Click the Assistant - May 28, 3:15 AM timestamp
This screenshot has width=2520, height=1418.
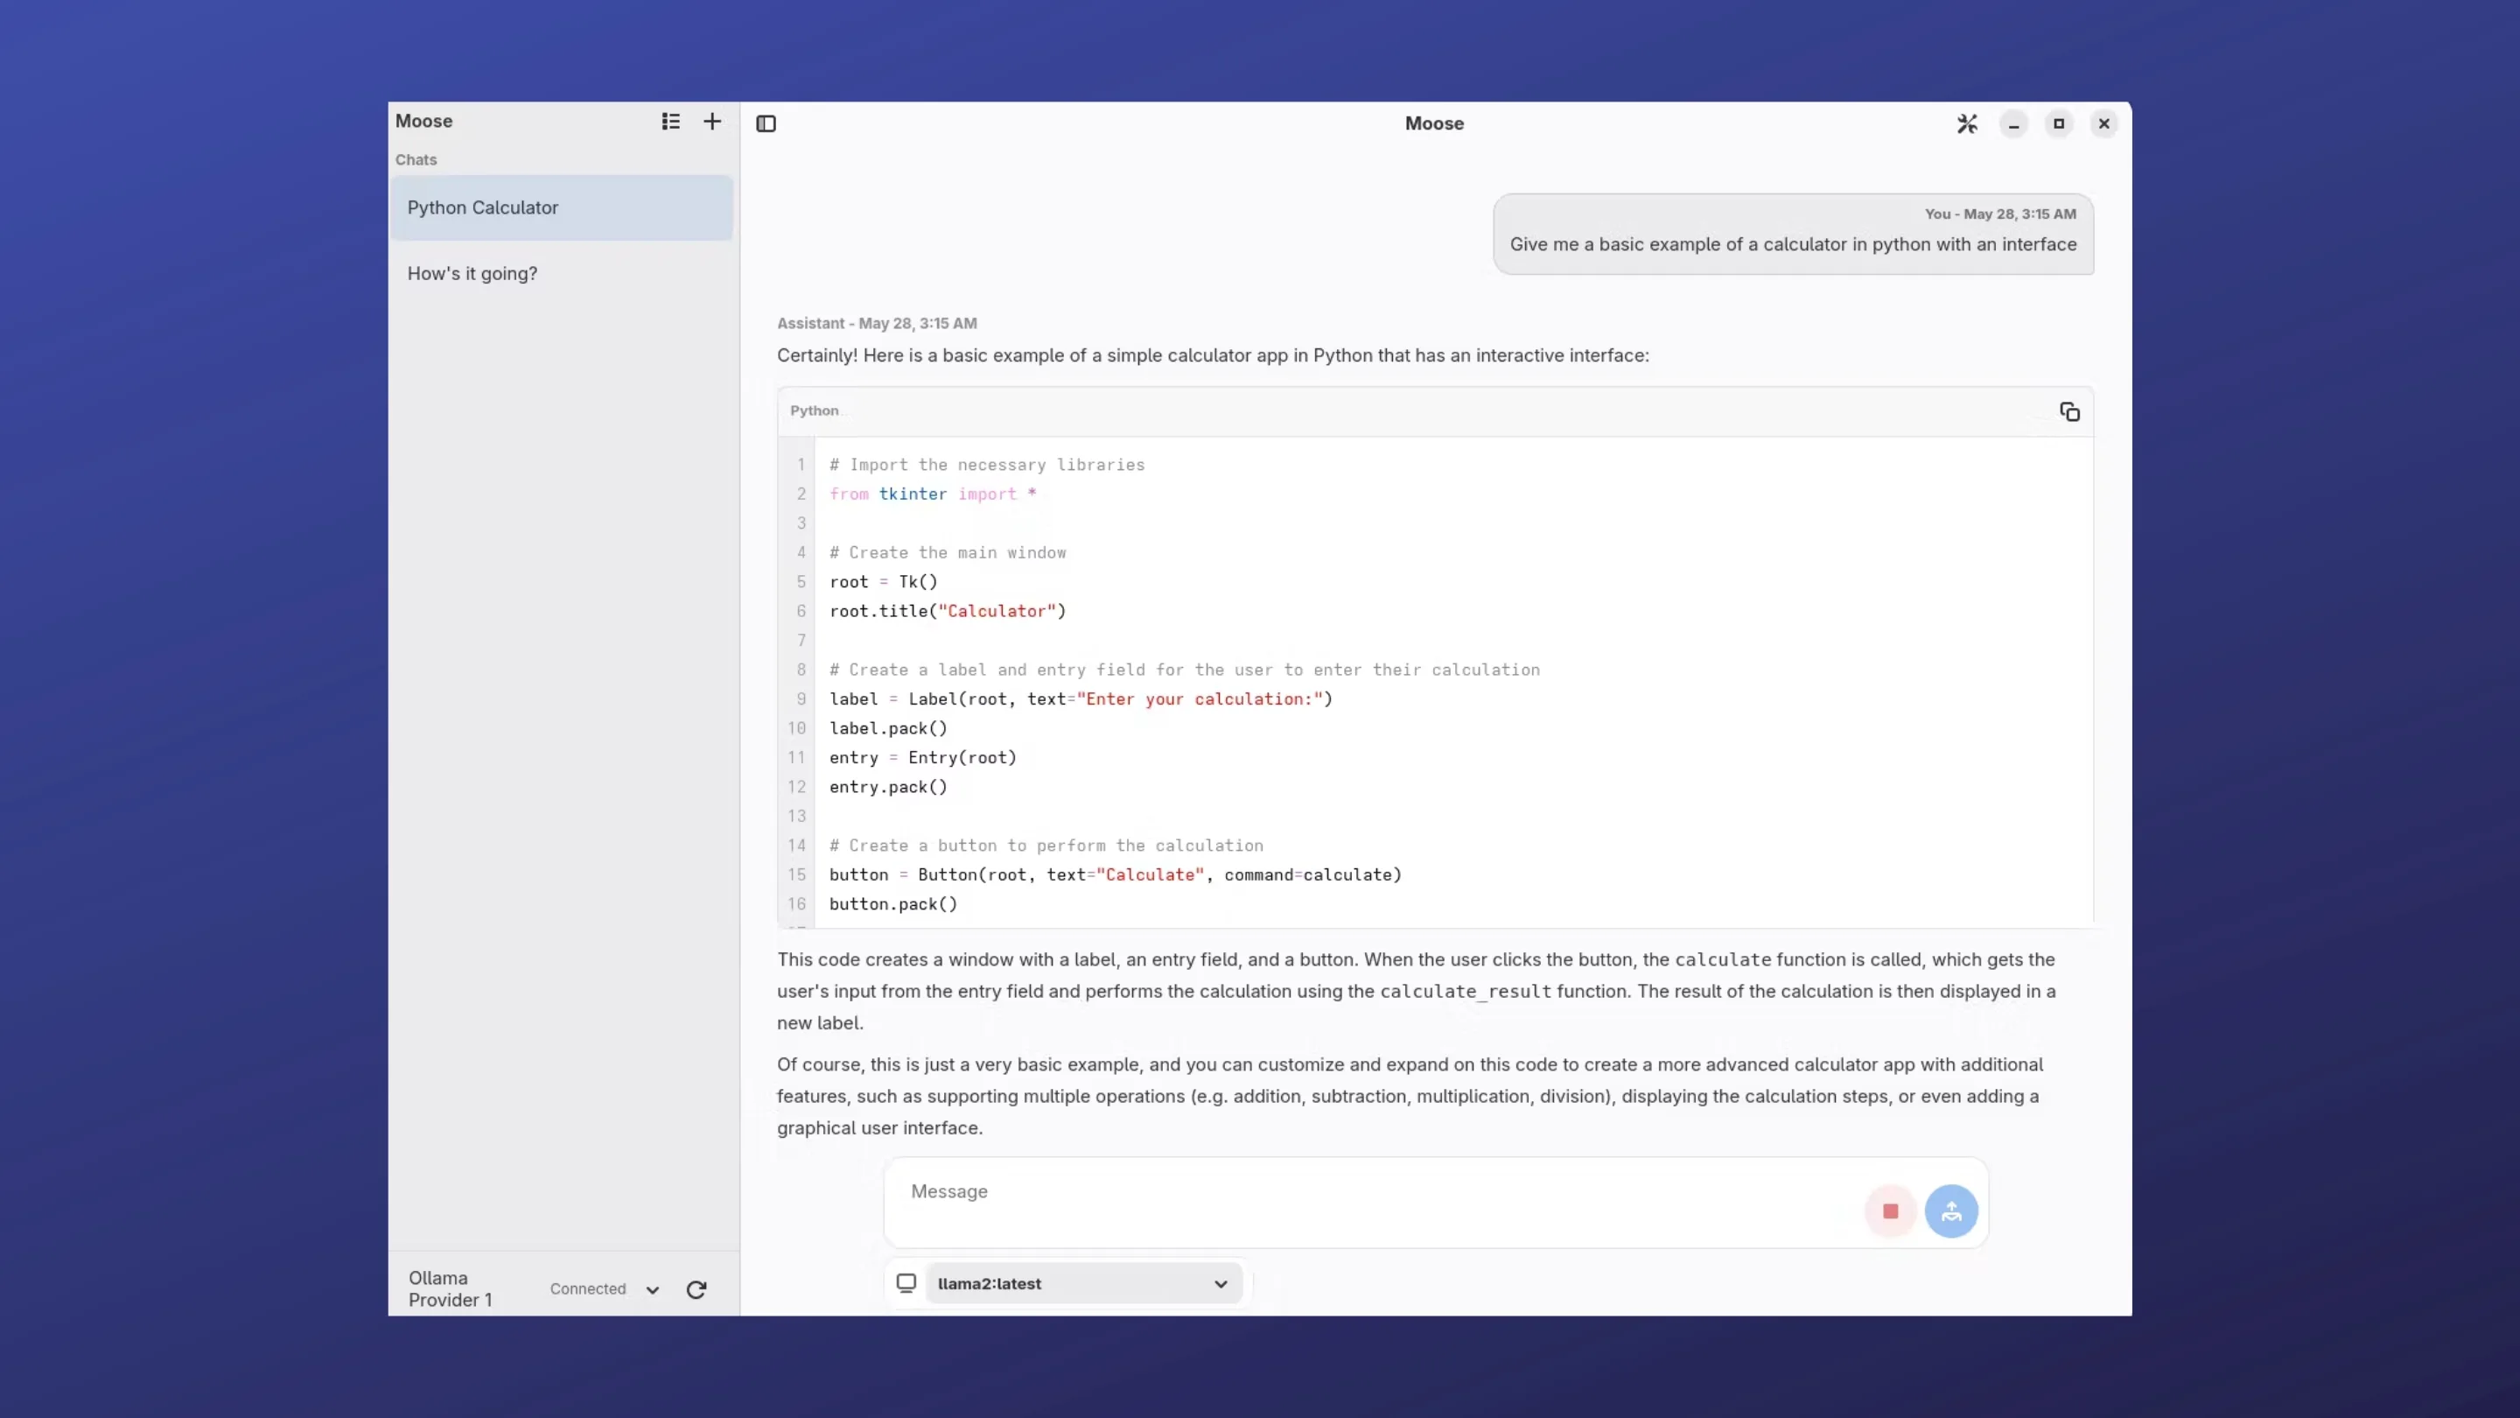[x=877, y=324]
